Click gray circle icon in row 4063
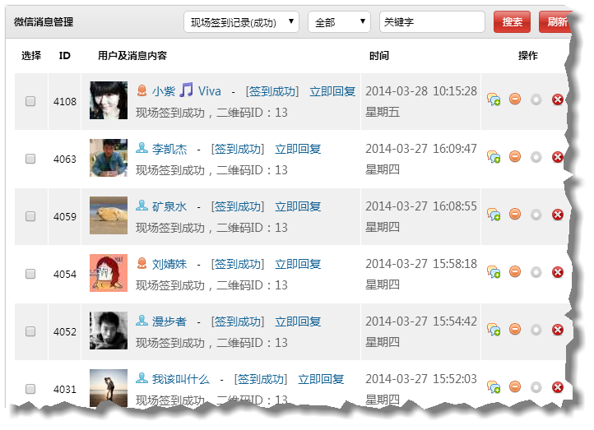Viewport: 594px width, 430px height. 536,157
